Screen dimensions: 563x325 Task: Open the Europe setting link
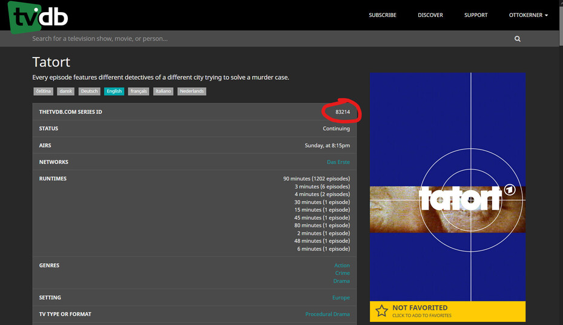341,297
